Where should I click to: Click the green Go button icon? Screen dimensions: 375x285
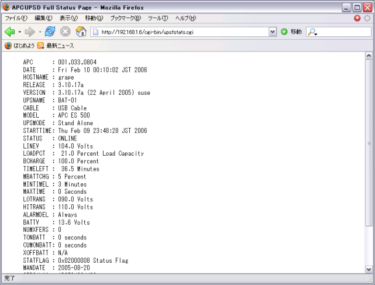(284, 32)
